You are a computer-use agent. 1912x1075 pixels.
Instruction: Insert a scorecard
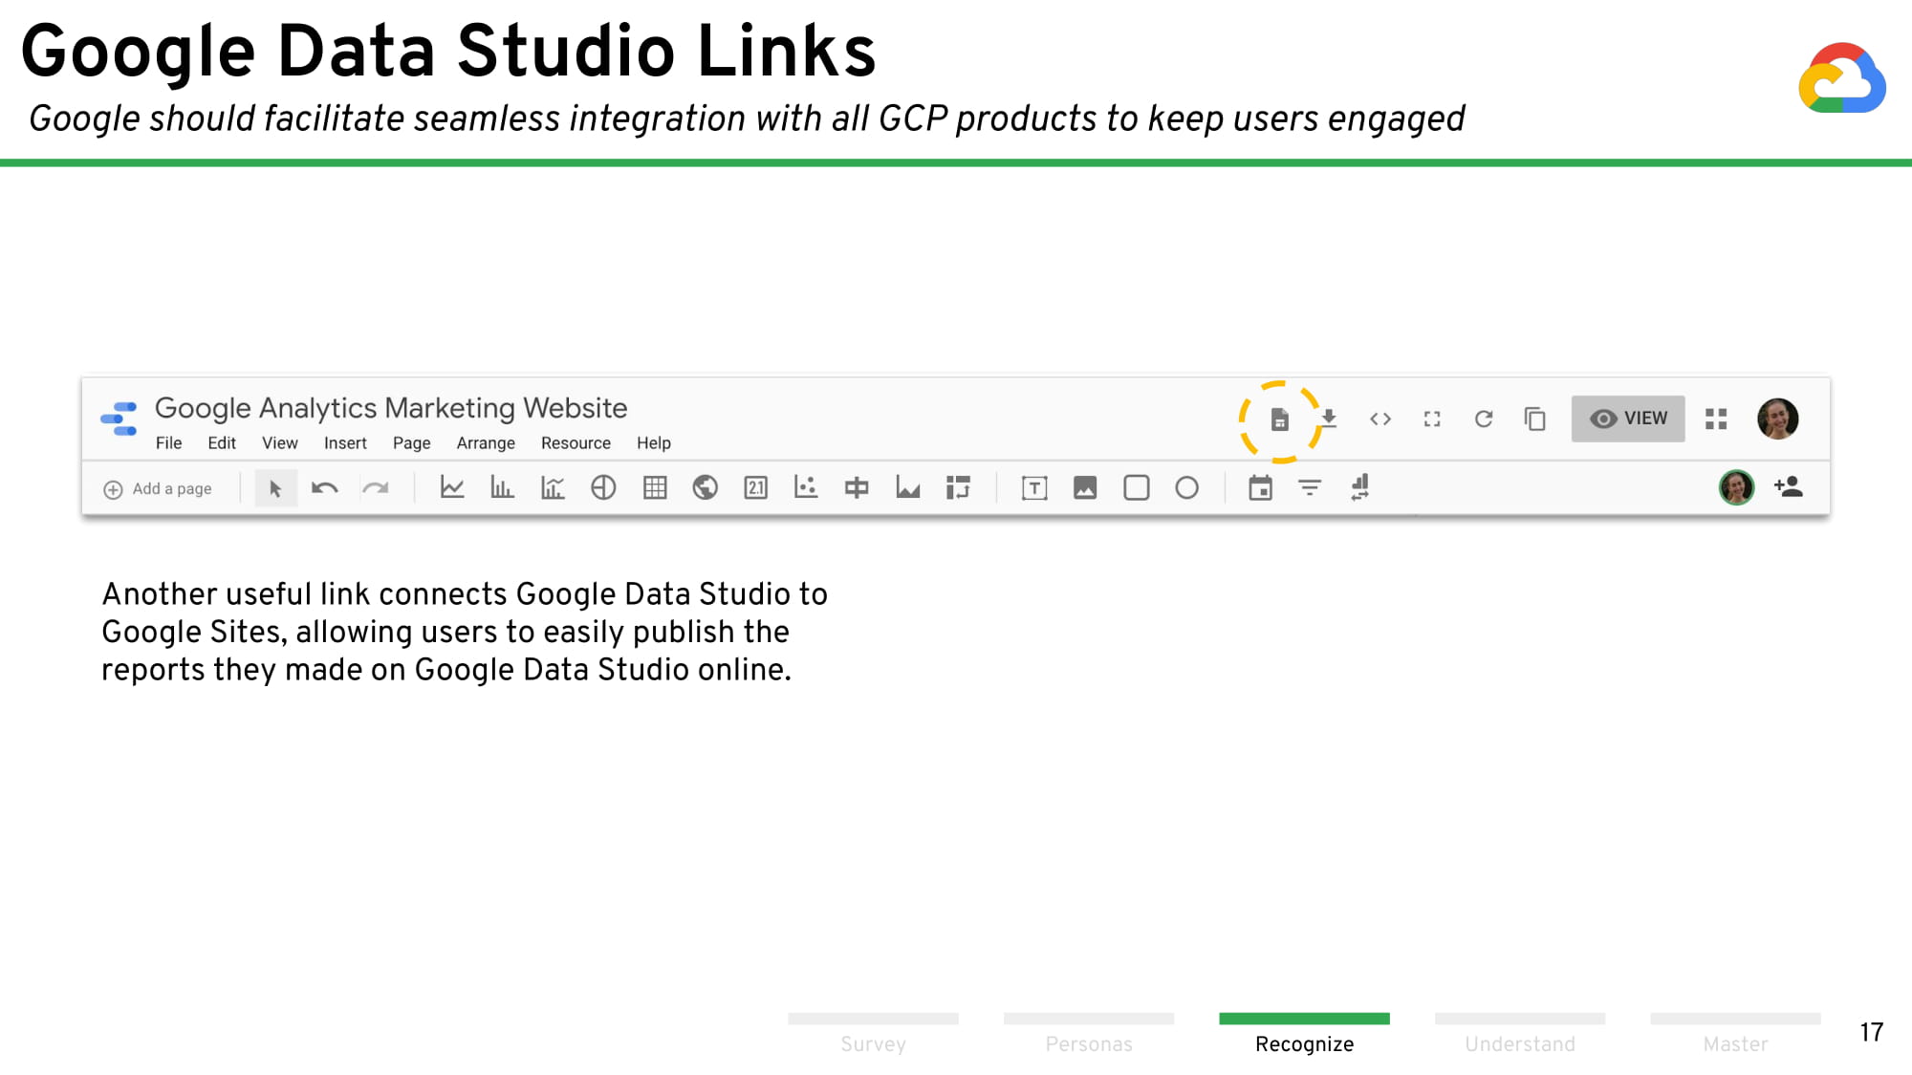click(756, 487)
